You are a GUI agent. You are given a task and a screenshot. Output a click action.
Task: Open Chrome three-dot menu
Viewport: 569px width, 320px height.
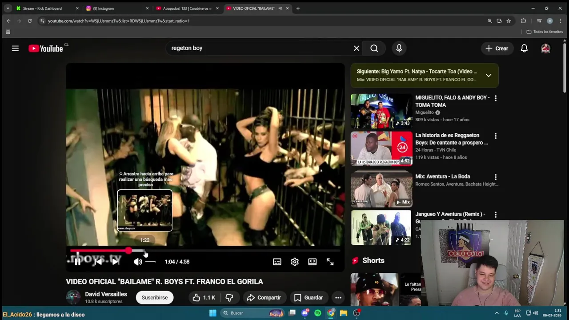560,21
